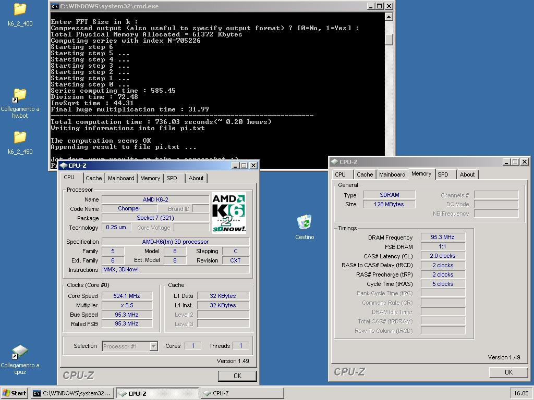
Task: Click the Technology value 0.25 um
Action: tap(116, 227)
